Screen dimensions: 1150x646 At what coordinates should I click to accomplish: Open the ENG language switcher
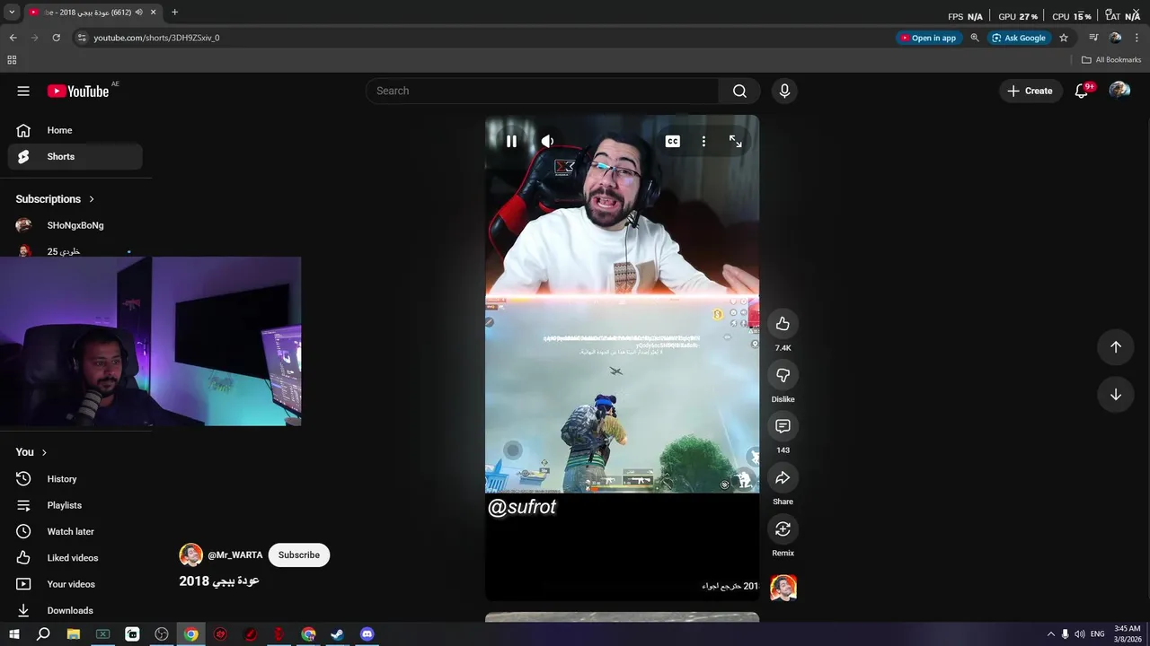1097,634
